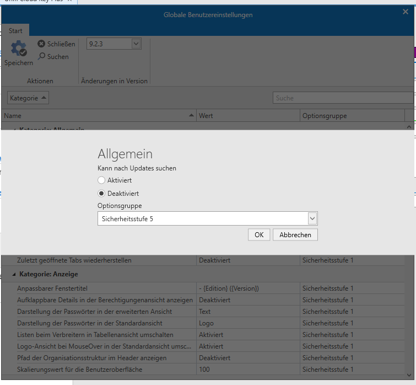
Task: Select the Anpassbarer Fenstertitel row
Action: pos(105,288)
